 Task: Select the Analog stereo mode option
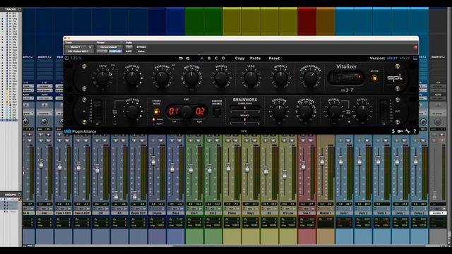157,119
